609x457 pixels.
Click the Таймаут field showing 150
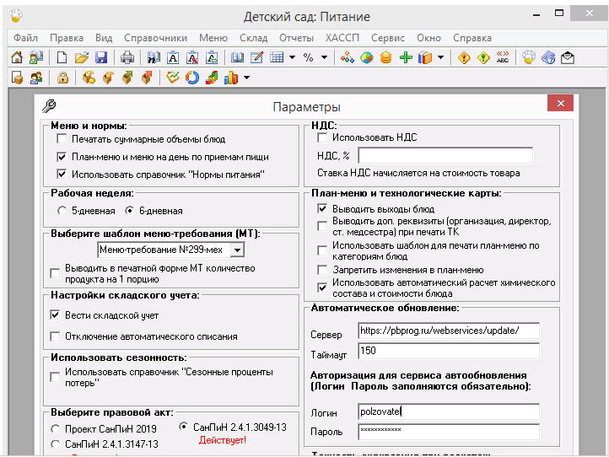point(449,351)
